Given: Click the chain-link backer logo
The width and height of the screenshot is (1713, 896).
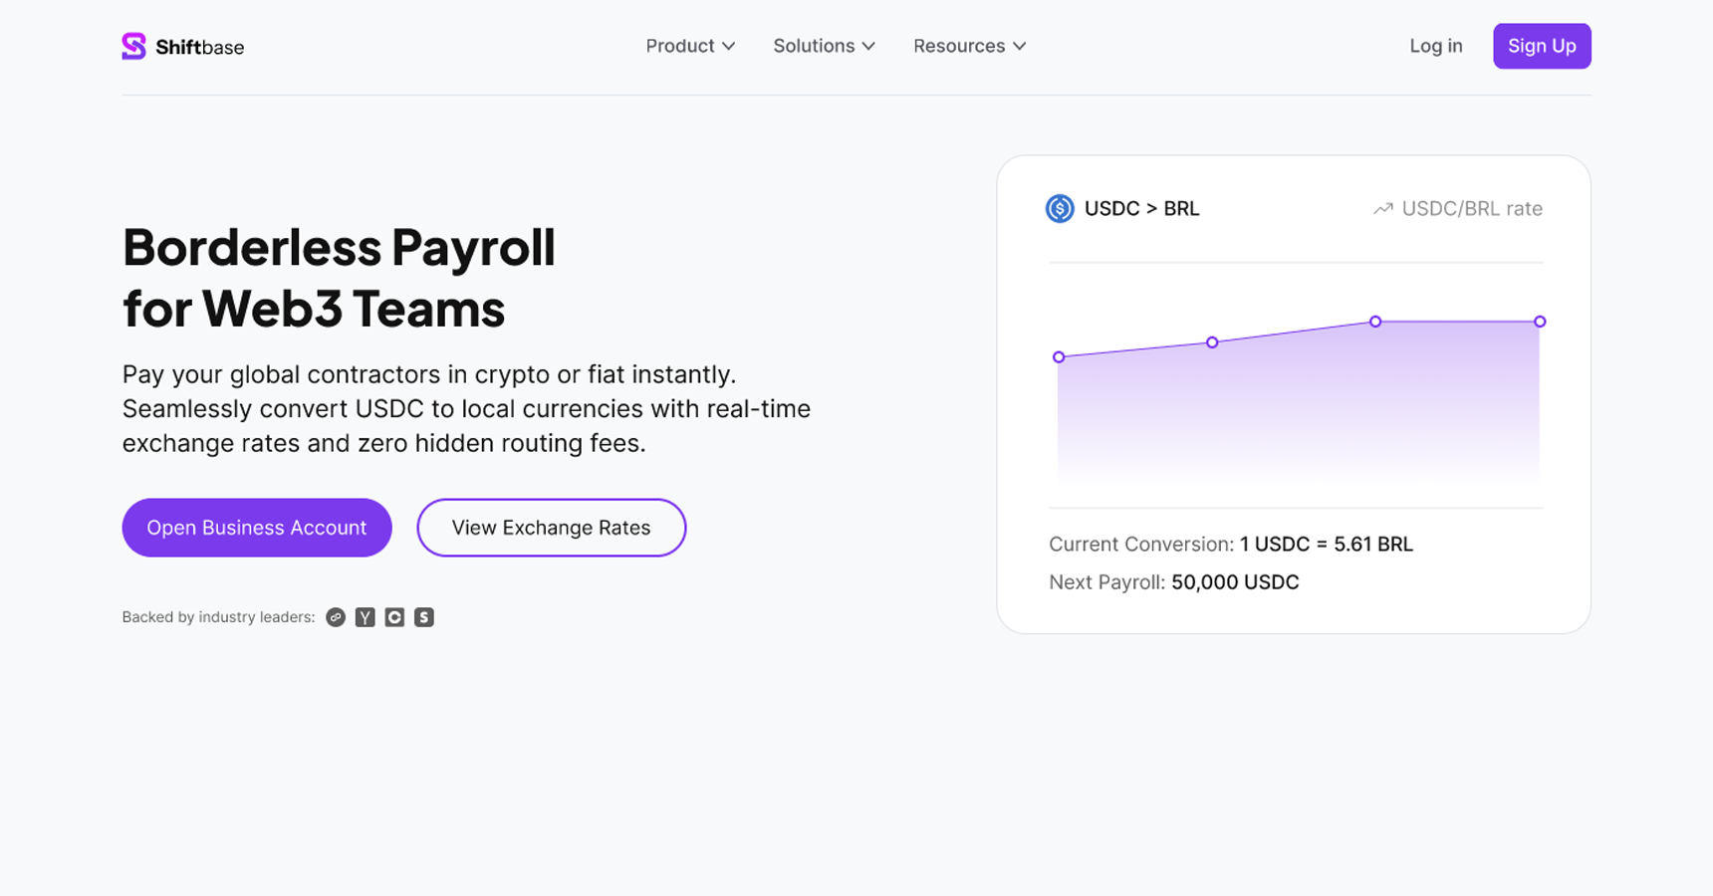Looking at the screenshot, I should (x=336, y=617).
